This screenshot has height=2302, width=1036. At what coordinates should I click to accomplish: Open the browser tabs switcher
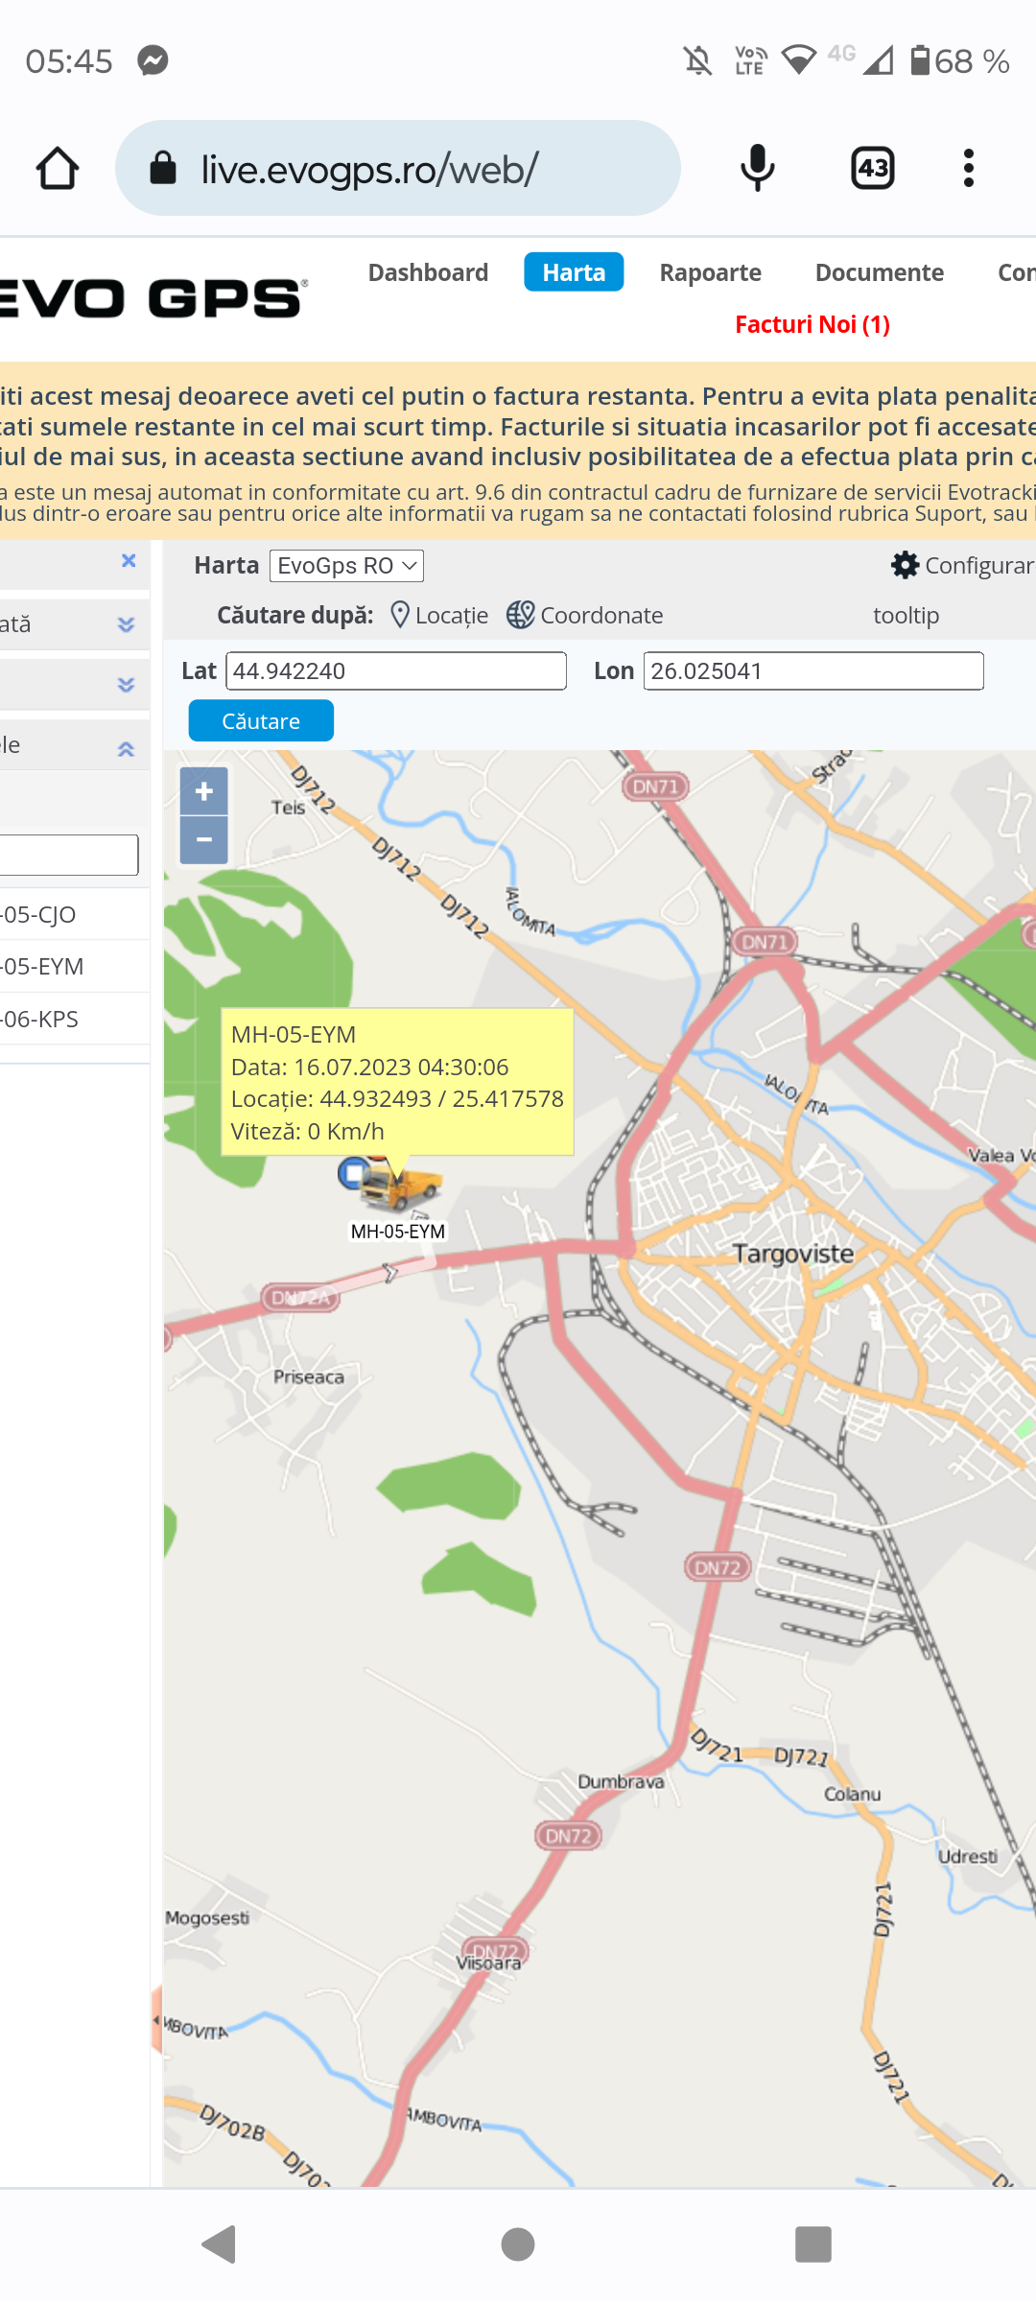click(872, 169)
